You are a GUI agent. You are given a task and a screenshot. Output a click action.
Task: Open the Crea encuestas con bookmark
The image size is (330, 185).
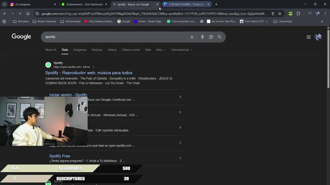tap(181, 21)
